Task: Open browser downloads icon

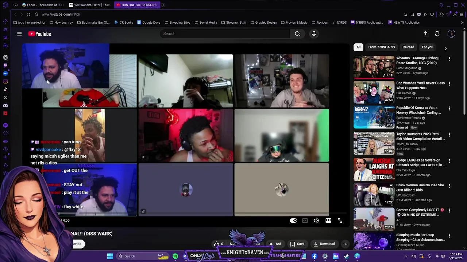Action: coord(455,14)
